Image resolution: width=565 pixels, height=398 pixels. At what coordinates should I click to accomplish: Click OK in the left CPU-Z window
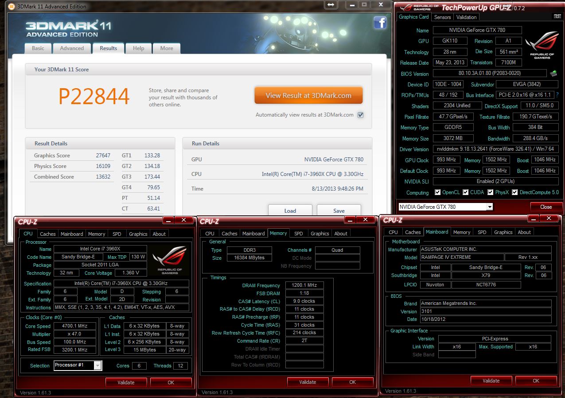tap(171, 382)
